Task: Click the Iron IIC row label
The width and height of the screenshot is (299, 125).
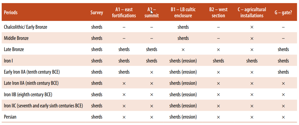Action: point(43,106)
